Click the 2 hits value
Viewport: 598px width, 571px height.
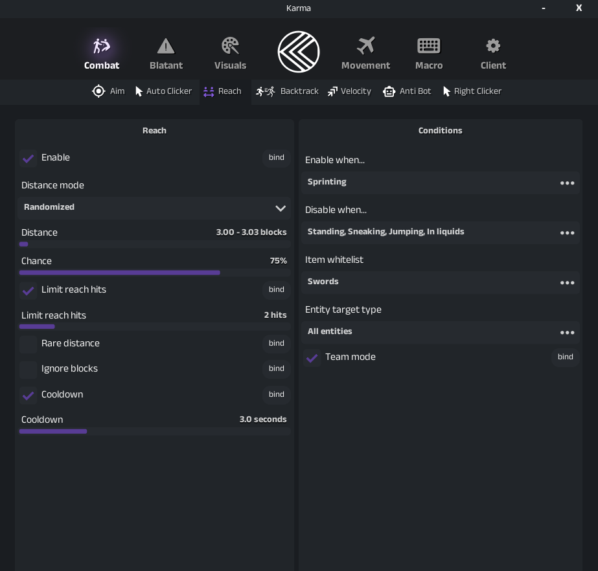275,315
